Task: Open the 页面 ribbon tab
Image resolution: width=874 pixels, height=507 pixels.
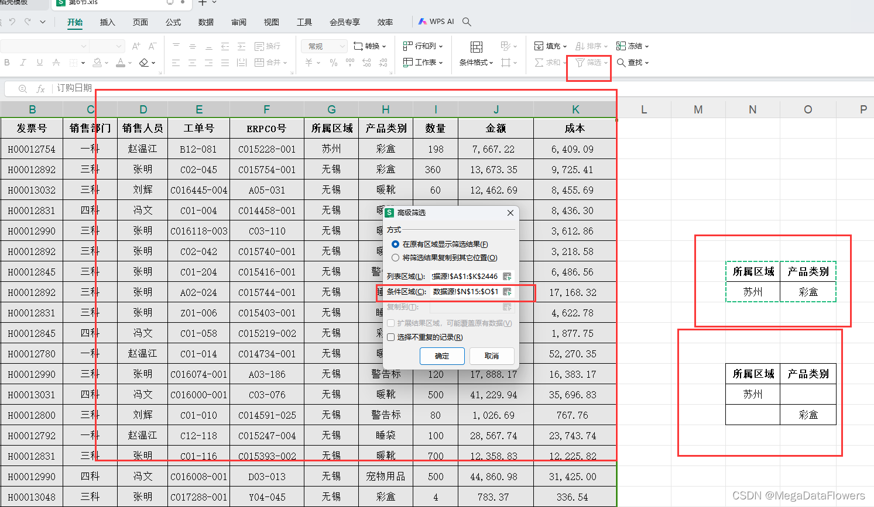Action: tap(140, 22)
